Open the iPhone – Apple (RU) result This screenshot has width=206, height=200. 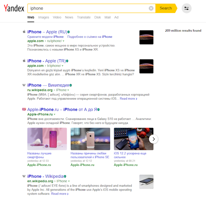(x=47, y=32)
